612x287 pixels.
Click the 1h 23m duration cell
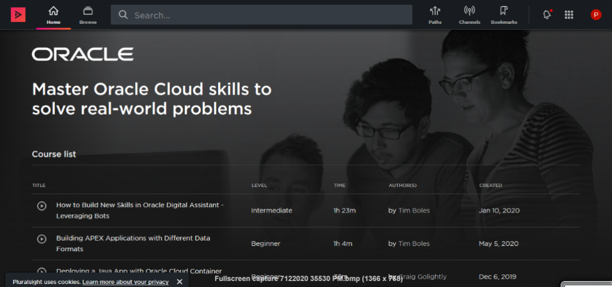pyautogui.click(x=345, y=210)
